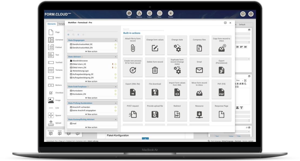This screenshot has width=300, height=161.
Task: Collapse the State Eingegangen section
Action: [x=116, y=40]
